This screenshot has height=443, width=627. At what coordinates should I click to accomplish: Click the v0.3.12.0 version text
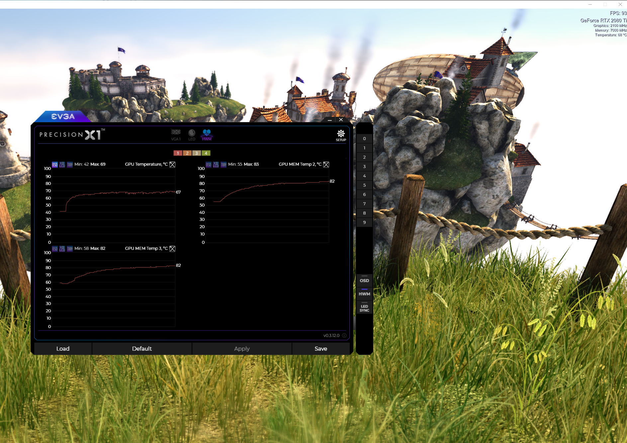point(331,336)
